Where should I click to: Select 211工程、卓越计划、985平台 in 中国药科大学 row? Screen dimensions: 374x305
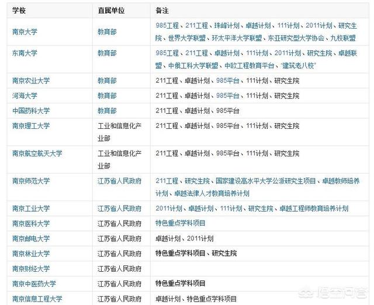(198, 110)
